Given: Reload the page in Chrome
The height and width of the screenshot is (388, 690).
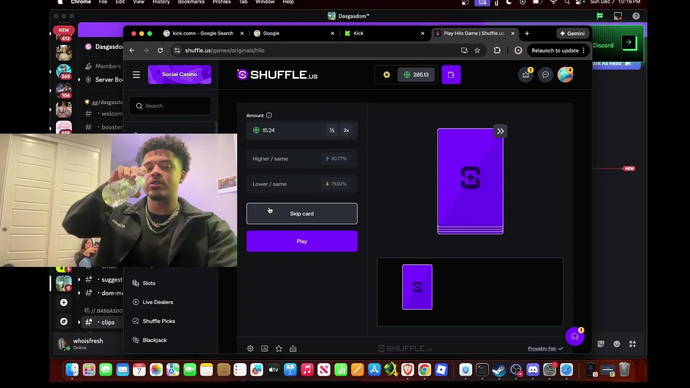Looking at the screenshot, I should tap(160, 50).
